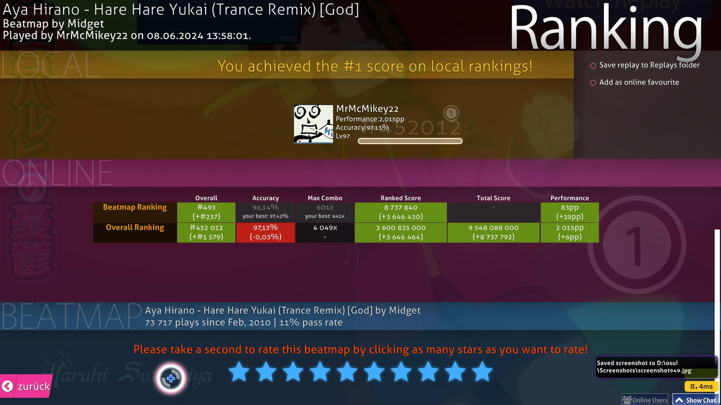Click the Max Combo column header
Viewport: 721px width, 405px height.
point(325,198)
